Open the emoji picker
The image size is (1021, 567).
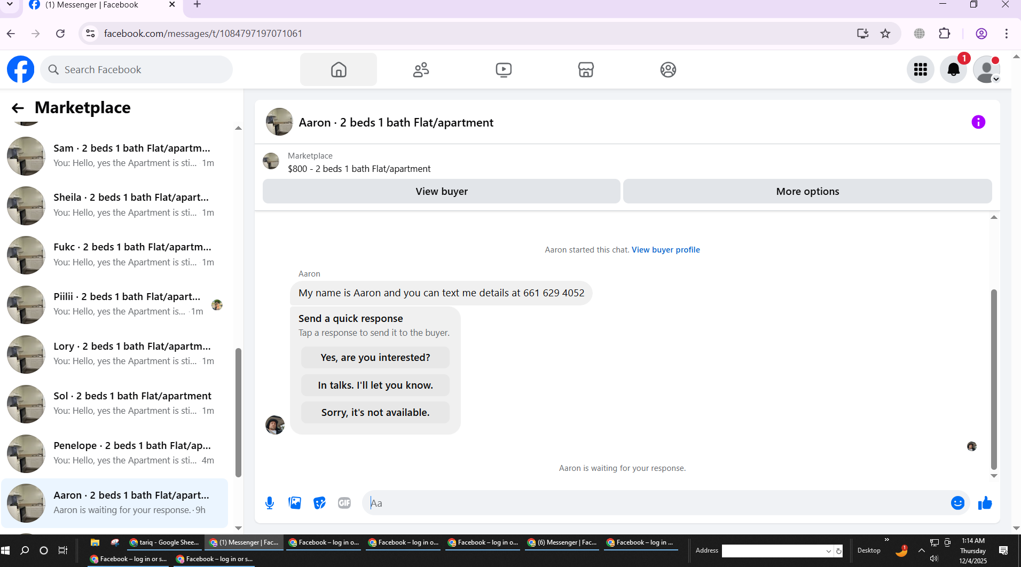(958, 503)
